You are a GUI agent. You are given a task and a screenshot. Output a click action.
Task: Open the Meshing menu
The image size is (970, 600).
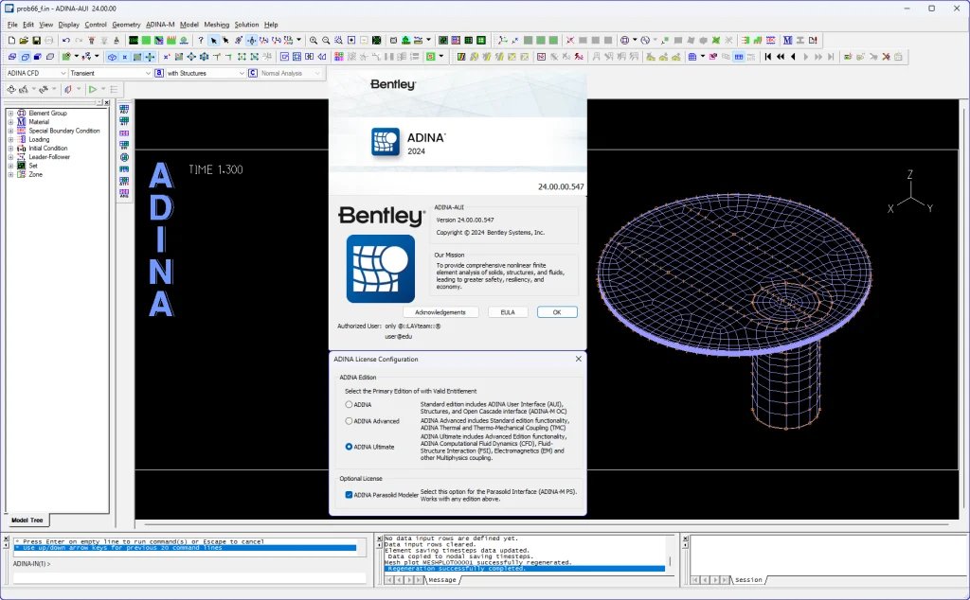[x=216, y=25]
